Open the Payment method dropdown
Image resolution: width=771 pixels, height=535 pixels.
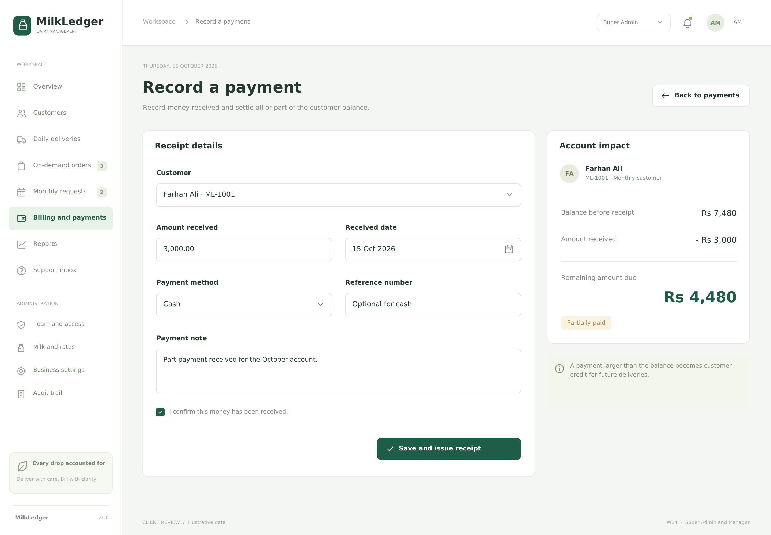pos(244,304)
